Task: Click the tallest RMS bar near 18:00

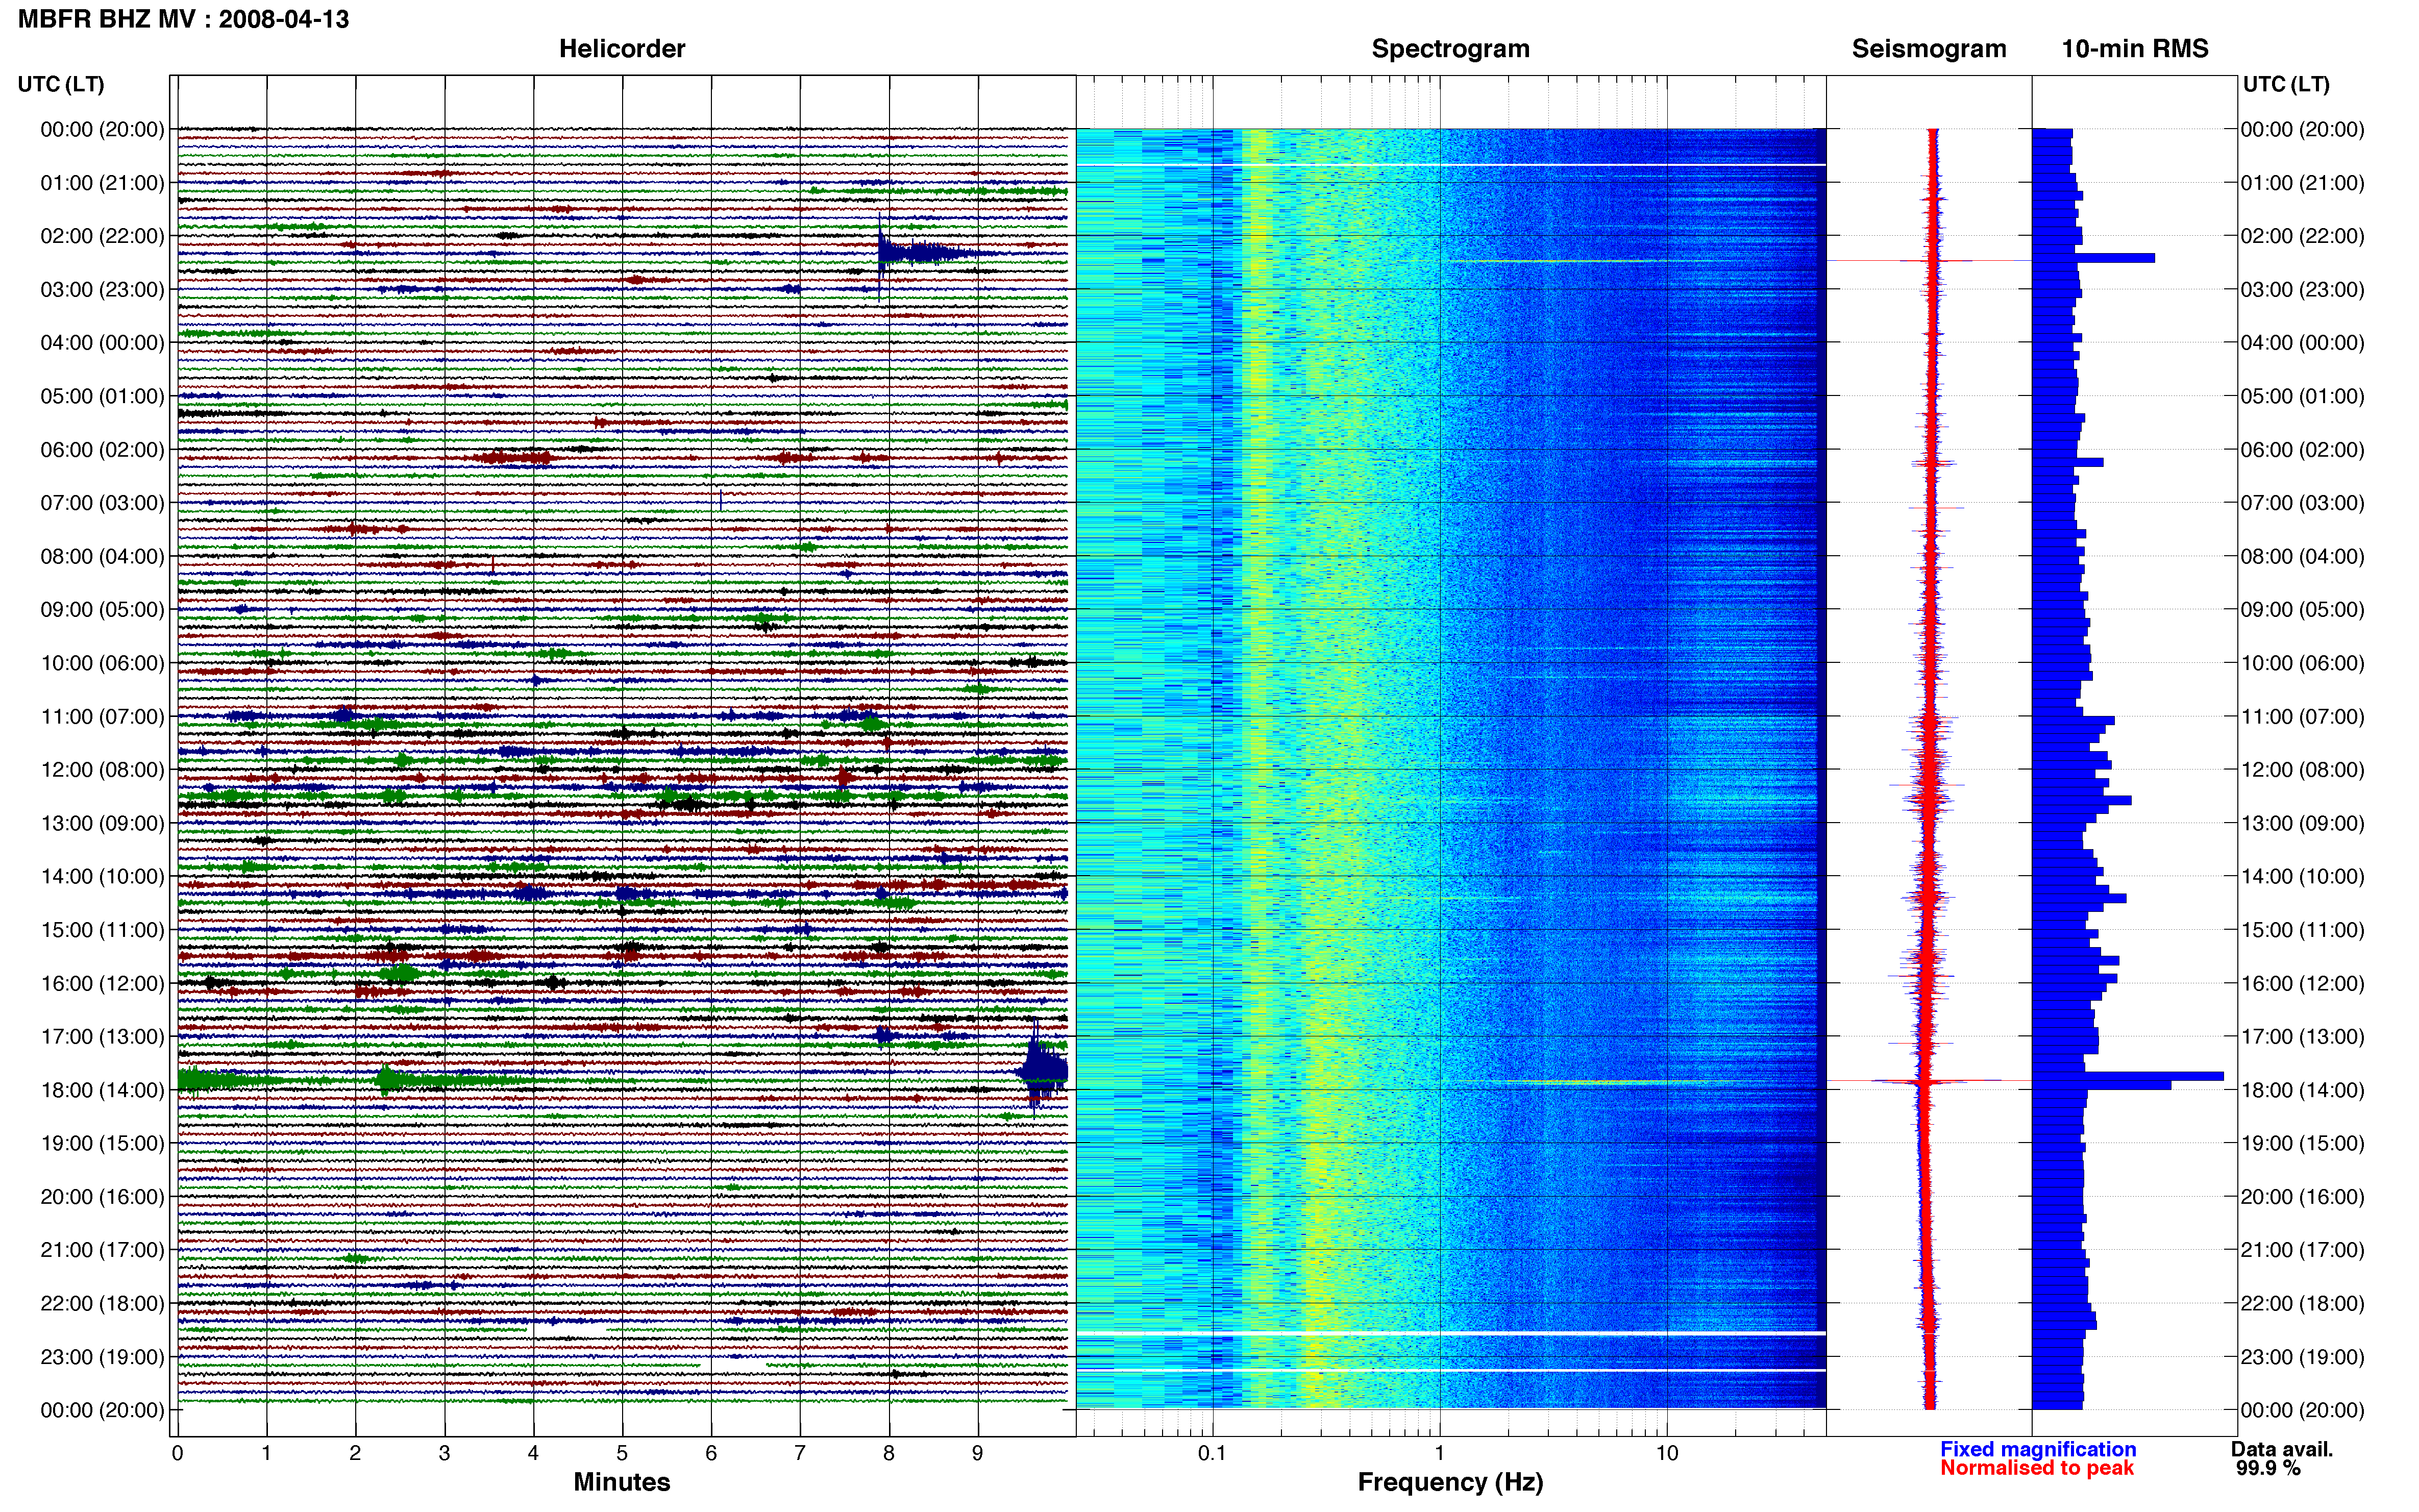Action: [2127, 1076]
